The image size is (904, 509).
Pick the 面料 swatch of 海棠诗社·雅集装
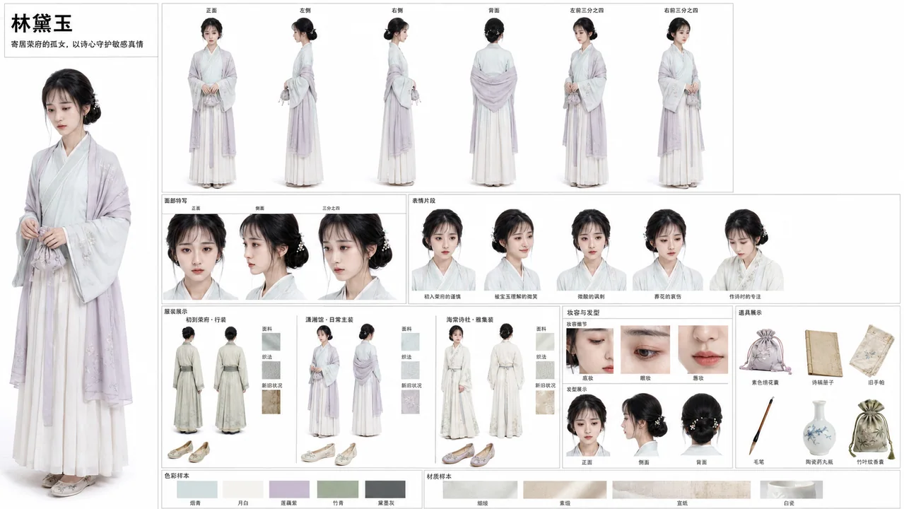tap(545, 342)
